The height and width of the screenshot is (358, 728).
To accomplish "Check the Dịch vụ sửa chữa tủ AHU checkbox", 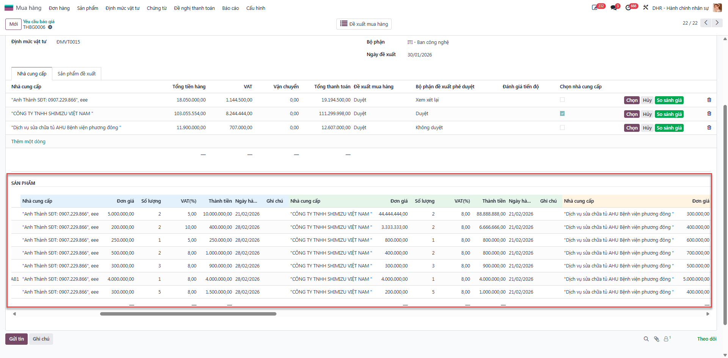I will pos(562,128).
